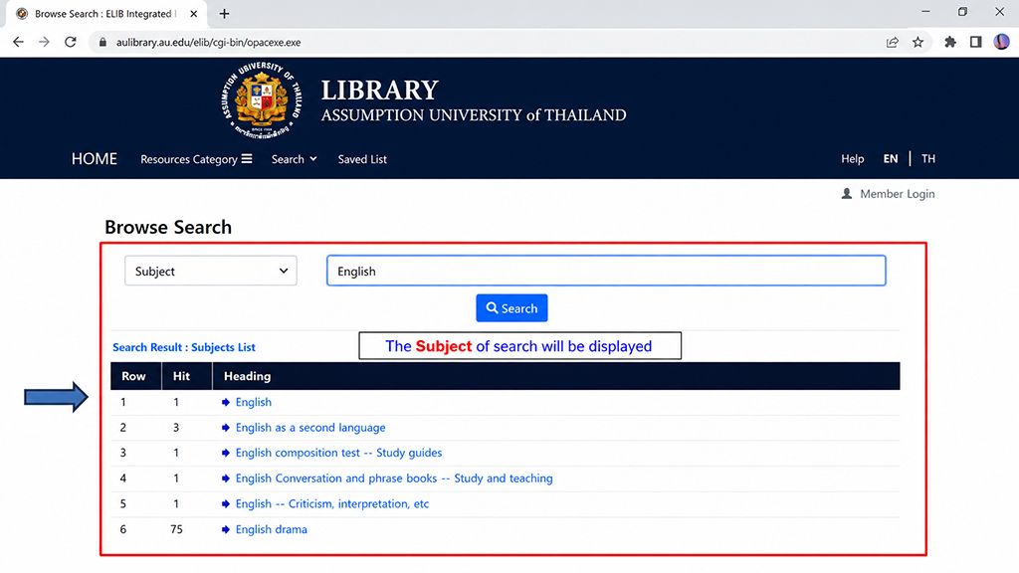Click Assumption University crest logo

262,99
